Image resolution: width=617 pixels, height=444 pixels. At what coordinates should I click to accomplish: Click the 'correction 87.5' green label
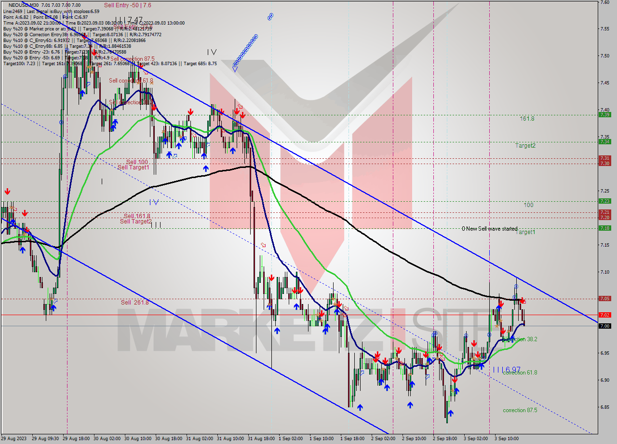[520, 410]
